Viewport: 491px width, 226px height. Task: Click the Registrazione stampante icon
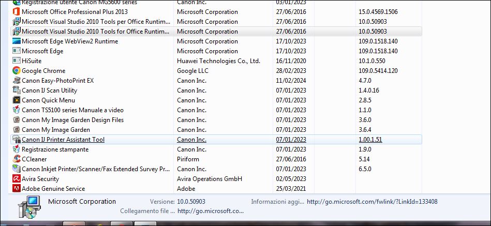(16, 149)
